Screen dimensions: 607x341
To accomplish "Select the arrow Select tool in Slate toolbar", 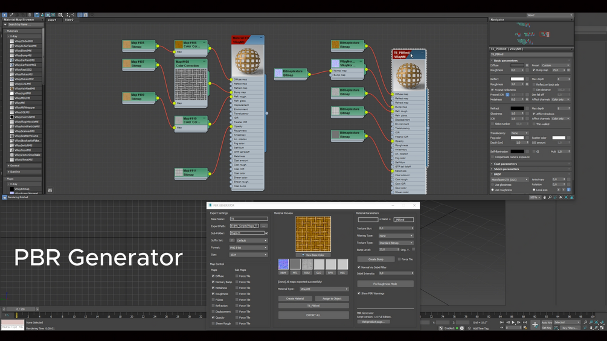I will coord(5,14).
